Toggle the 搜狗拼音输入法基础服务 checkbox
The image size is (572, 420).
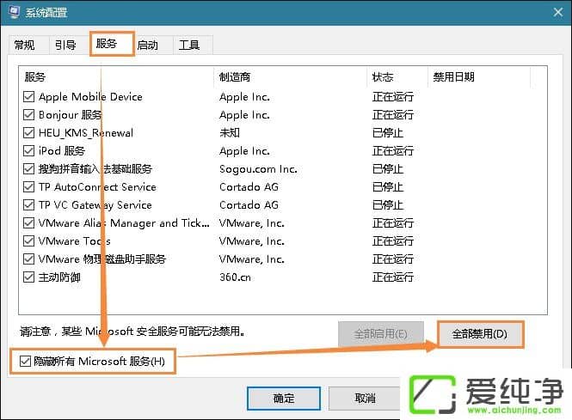(x=30, y=169)
